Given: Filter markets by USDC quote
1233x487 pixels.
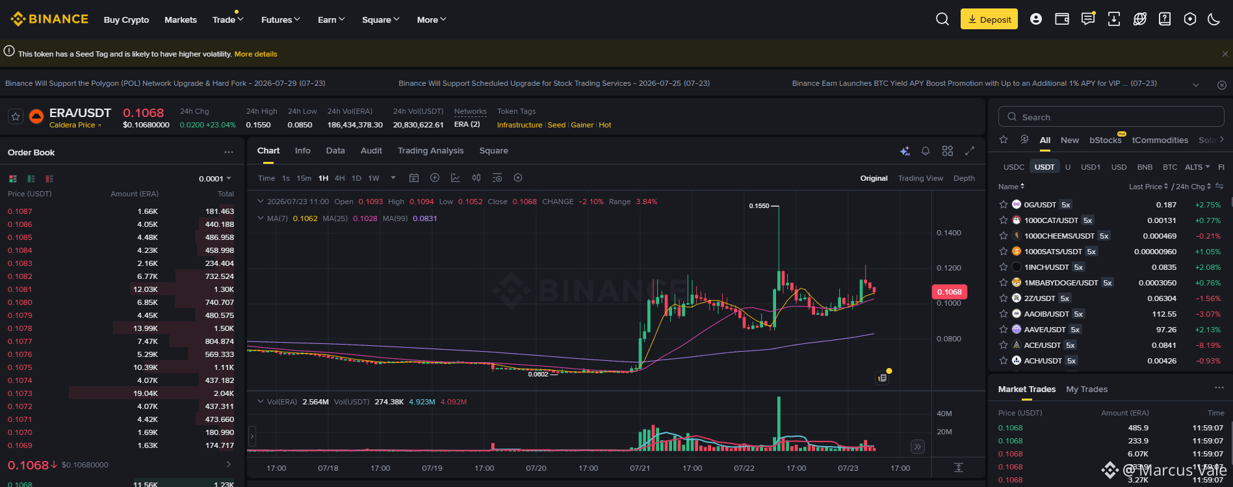Looking at the screenshot, I should click(x=1013, y=167).
